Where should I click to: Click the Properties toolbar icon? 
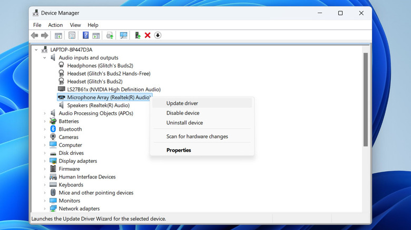pos(72,35)
